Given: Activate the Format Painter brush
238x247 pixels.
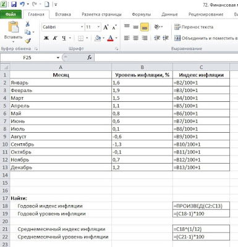Looking at the screenshot, I should tap(28, 41).
